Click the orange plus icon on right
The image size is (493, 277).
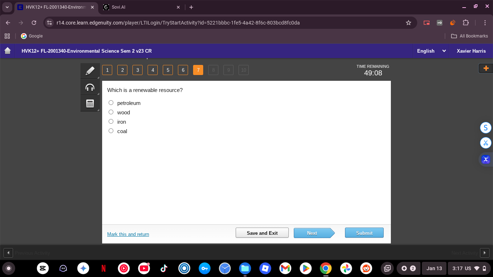(x=486, y=68)
